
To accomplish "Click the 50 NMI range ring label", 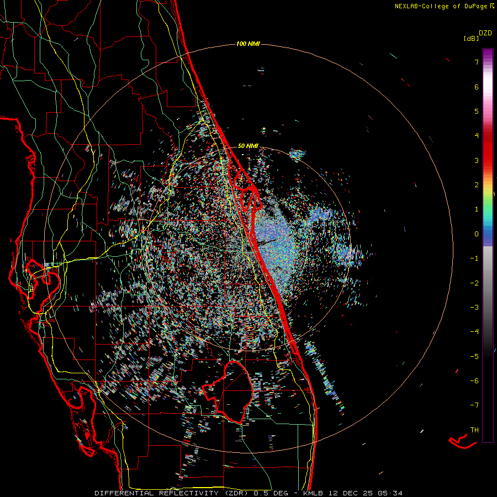I will pyautogui.click(x=248, y=146).
